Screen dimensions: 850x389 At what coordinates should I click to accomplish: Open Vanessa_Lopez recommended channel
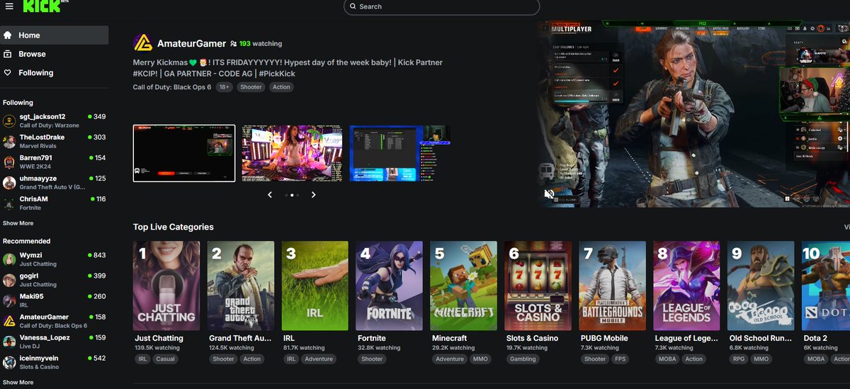[x=55, y=342]
